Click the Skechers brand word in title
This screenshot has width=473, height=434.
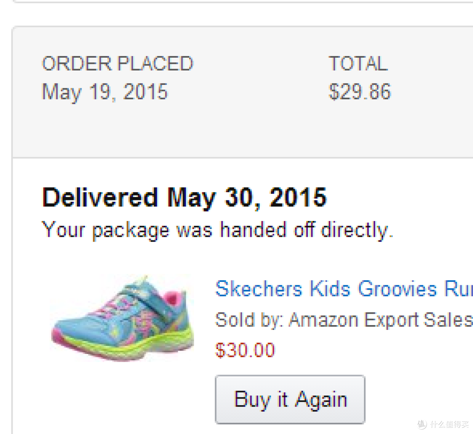click(258, 288)
